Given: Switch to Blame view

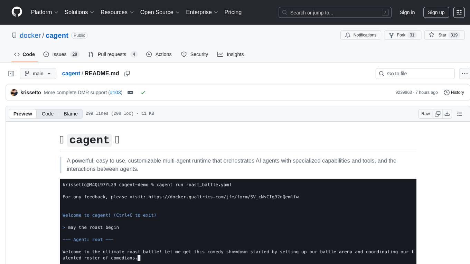Looking at the screenshot, I should click(70, 114).
